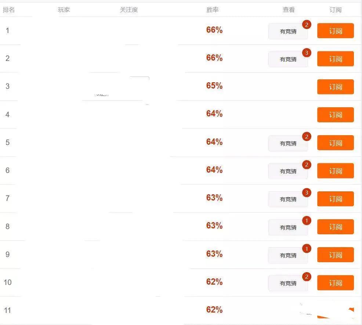Sort by the 胜率 column header

coord(212,10)
